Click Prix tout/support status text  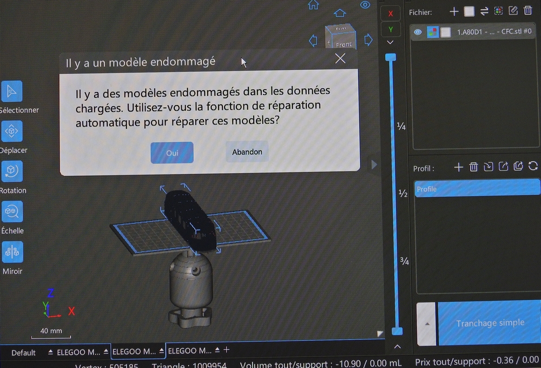coord(477,361)
